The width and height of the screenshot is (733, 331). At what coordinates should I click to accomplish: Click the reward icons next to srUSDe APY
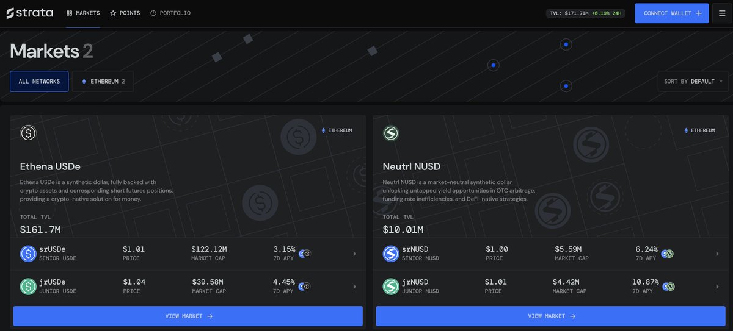tap(305, 254)
